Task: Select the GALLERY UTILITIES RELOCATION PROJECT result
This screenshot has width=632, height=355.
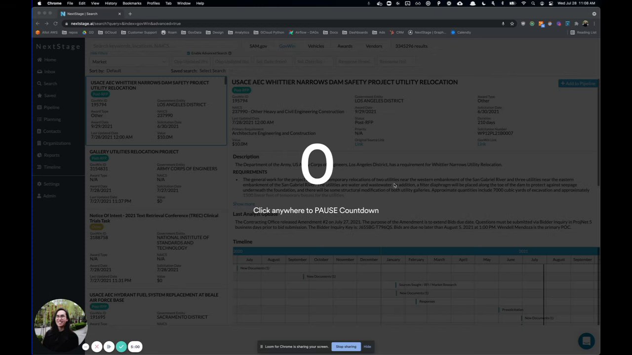Action: [156, 177]
